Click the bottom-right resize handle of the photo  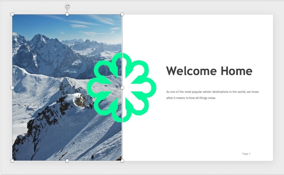(x=122, y=161)
